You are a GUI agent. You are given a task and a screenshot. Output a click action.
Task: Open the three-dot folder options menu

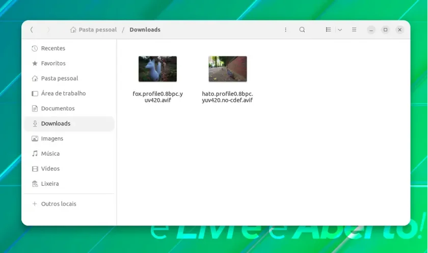285,30
